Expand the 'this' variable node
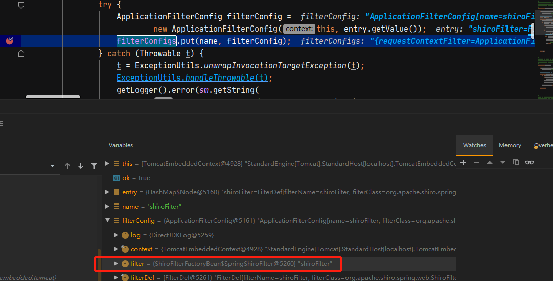The height and width of the screenshot is (281, 553). tap(107, 164)
